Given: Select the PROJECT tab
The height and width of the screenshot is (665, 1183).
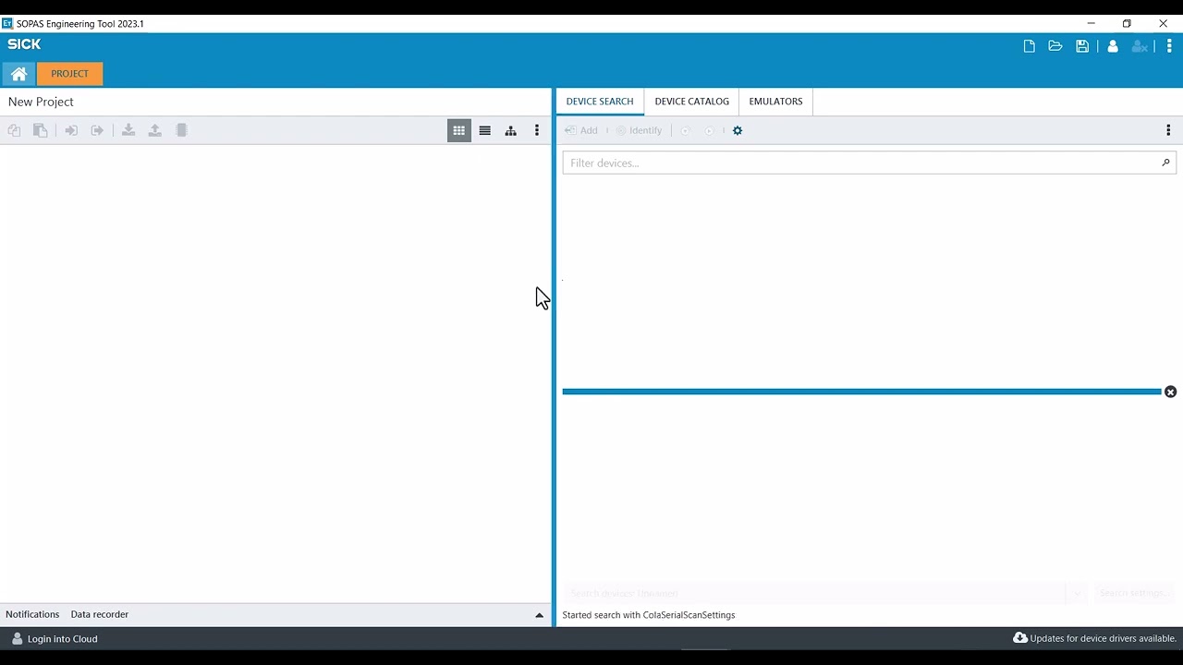Looking at the screenshot, I should point(70,74).
